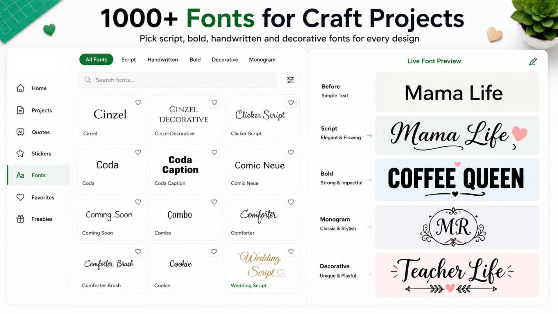Viewport: 558px width, 314px height.
Task: Click the Aa Fonts icon
Action: tap(20, 175)
